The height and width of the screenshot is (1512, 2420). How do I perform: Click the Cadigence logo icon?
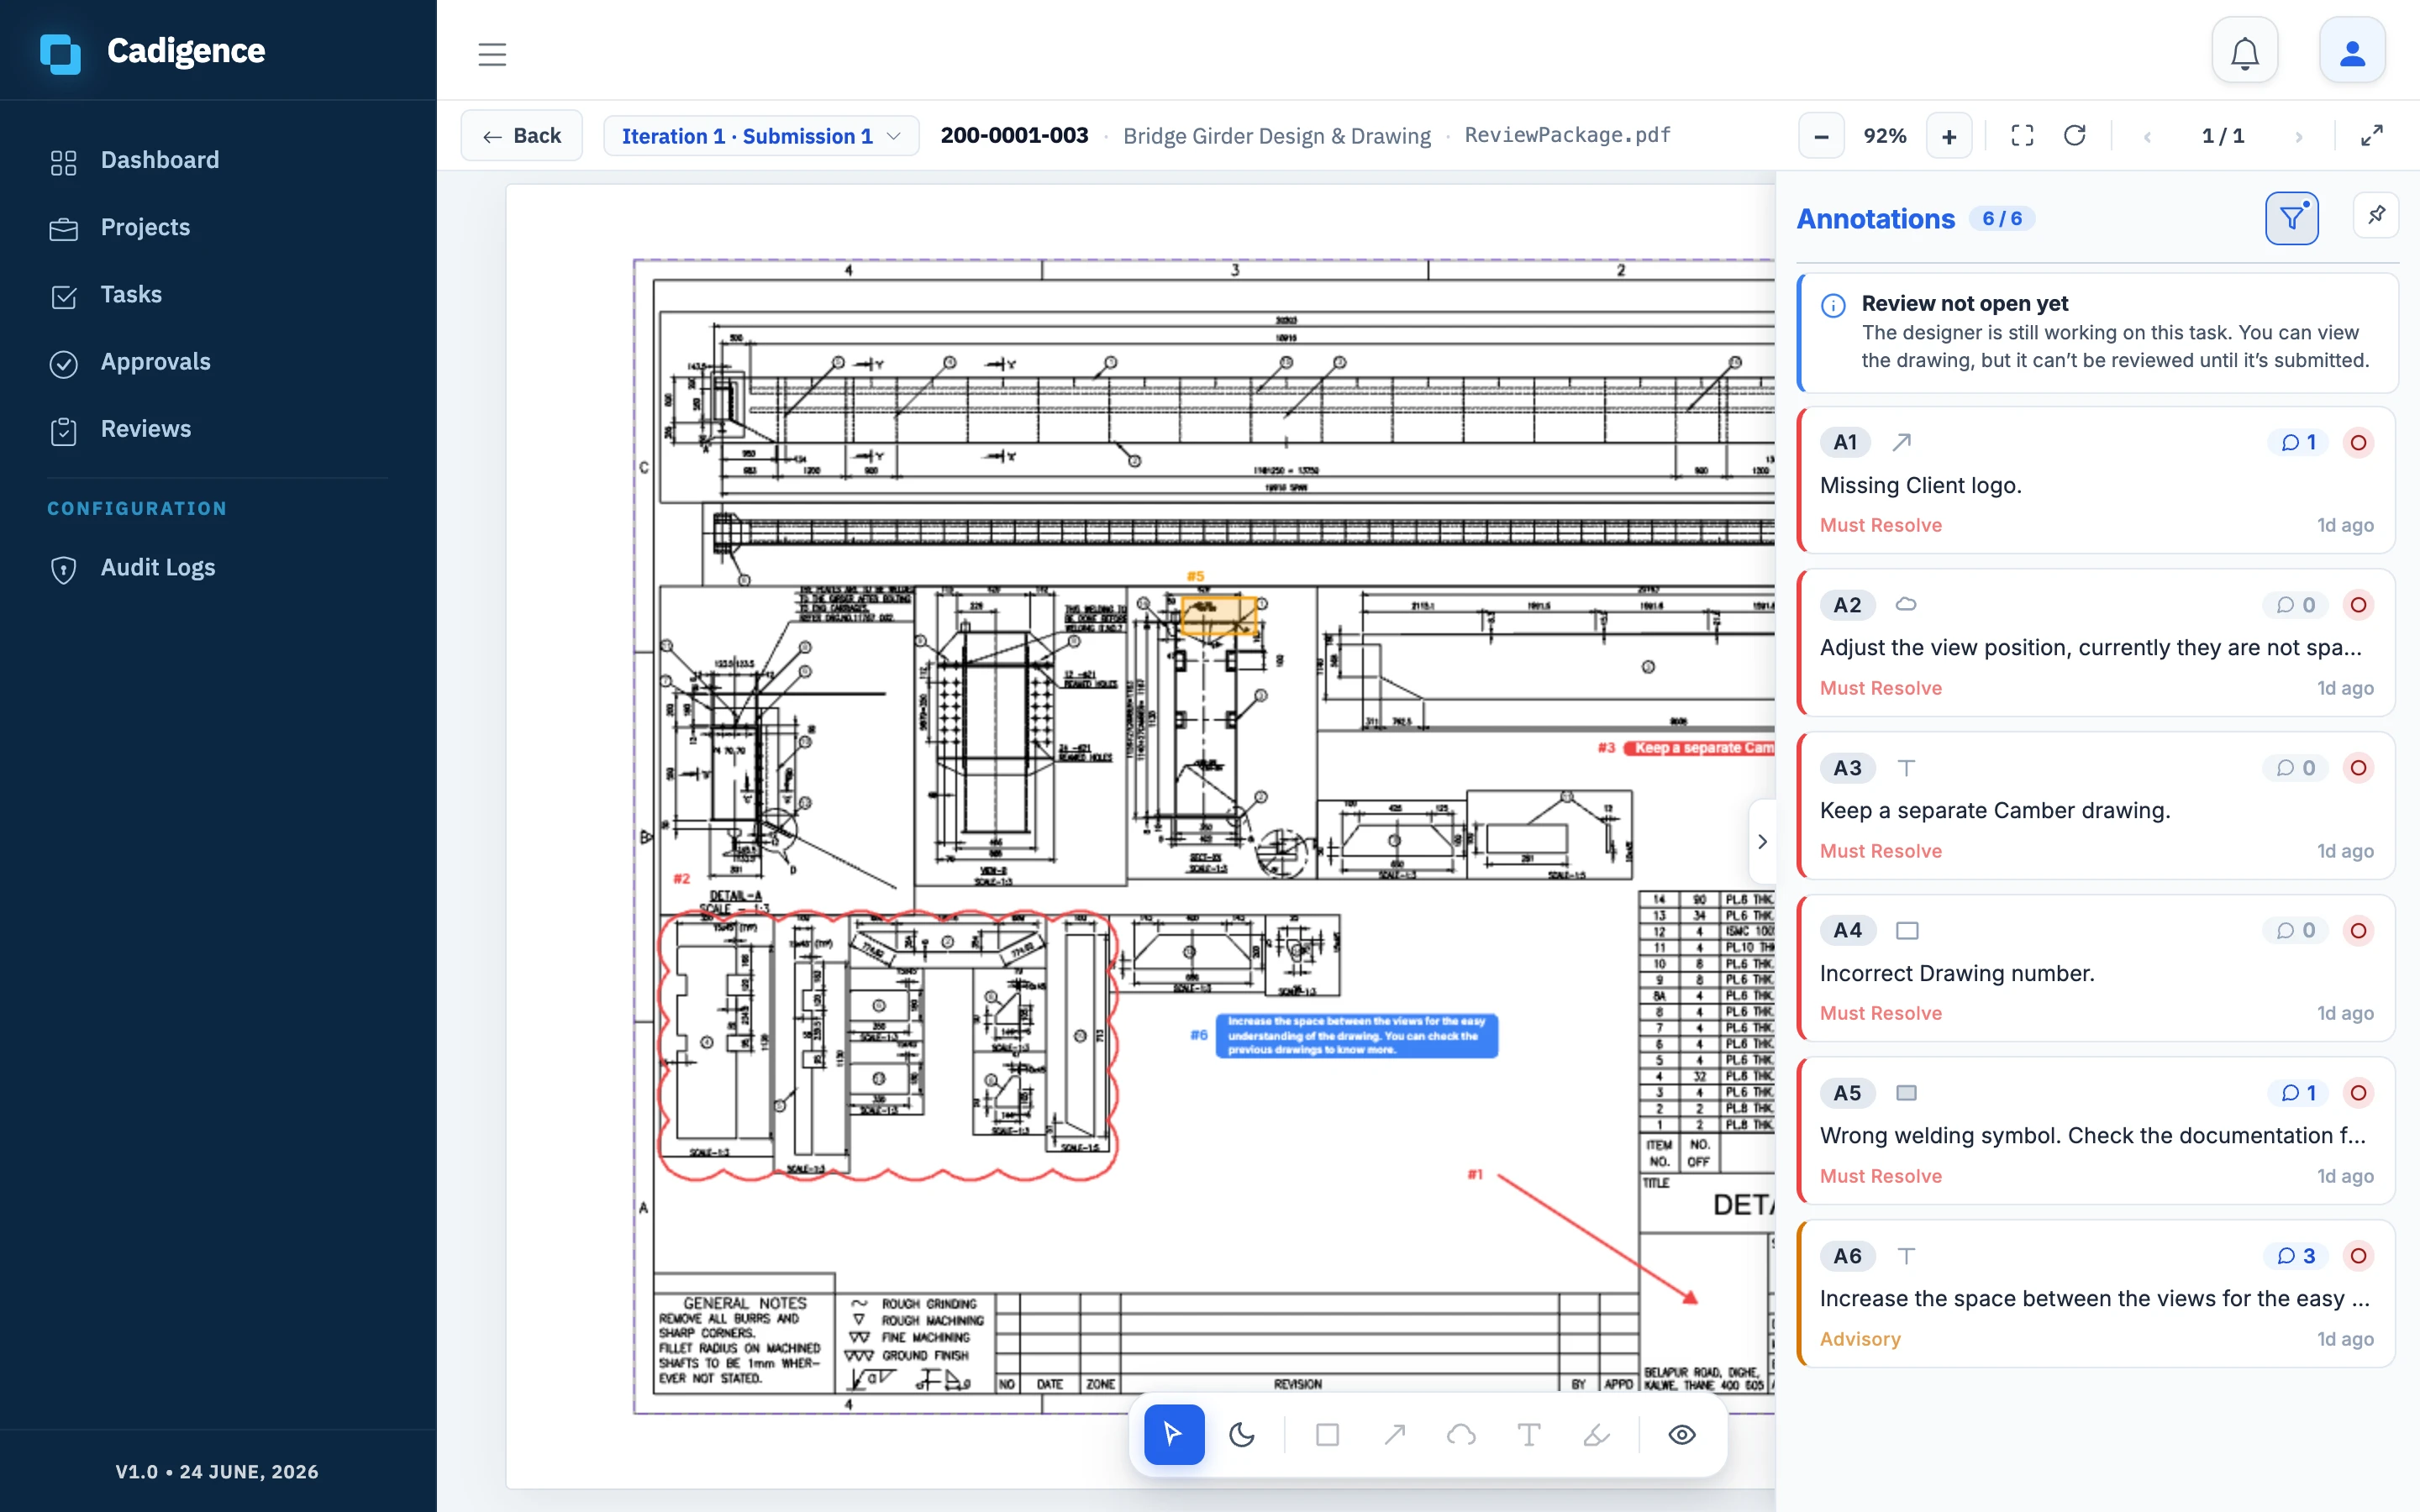[60, 52]
